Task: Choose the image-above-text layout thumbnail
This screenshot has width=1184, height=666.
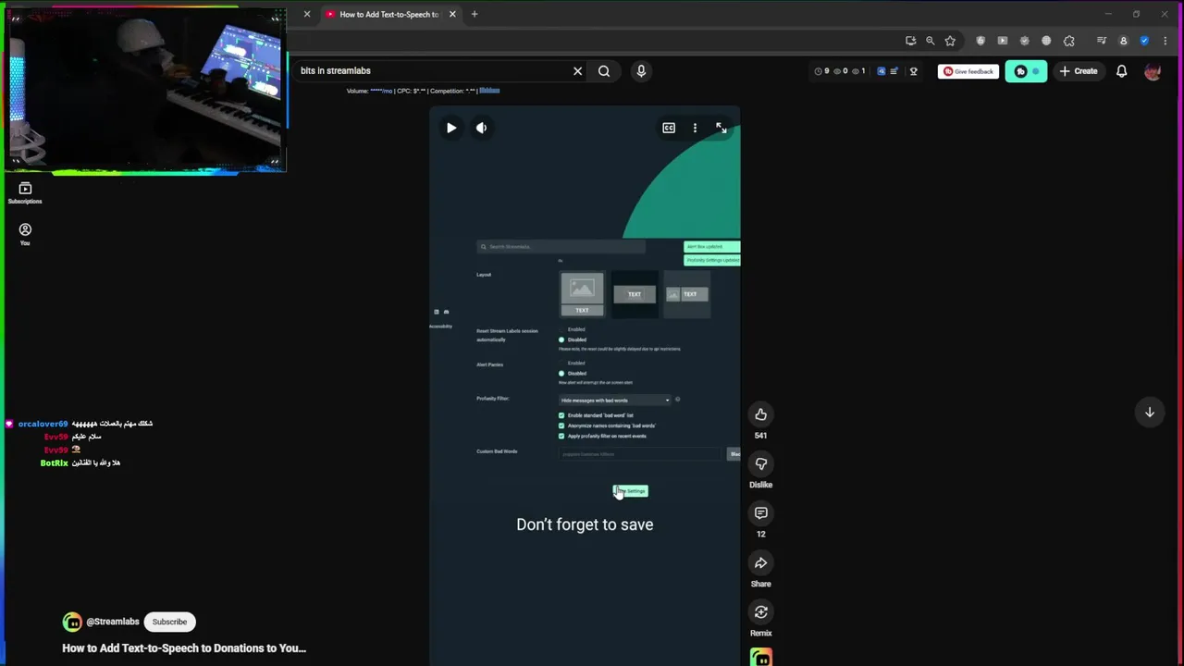Action: click(x=582, y=294)
